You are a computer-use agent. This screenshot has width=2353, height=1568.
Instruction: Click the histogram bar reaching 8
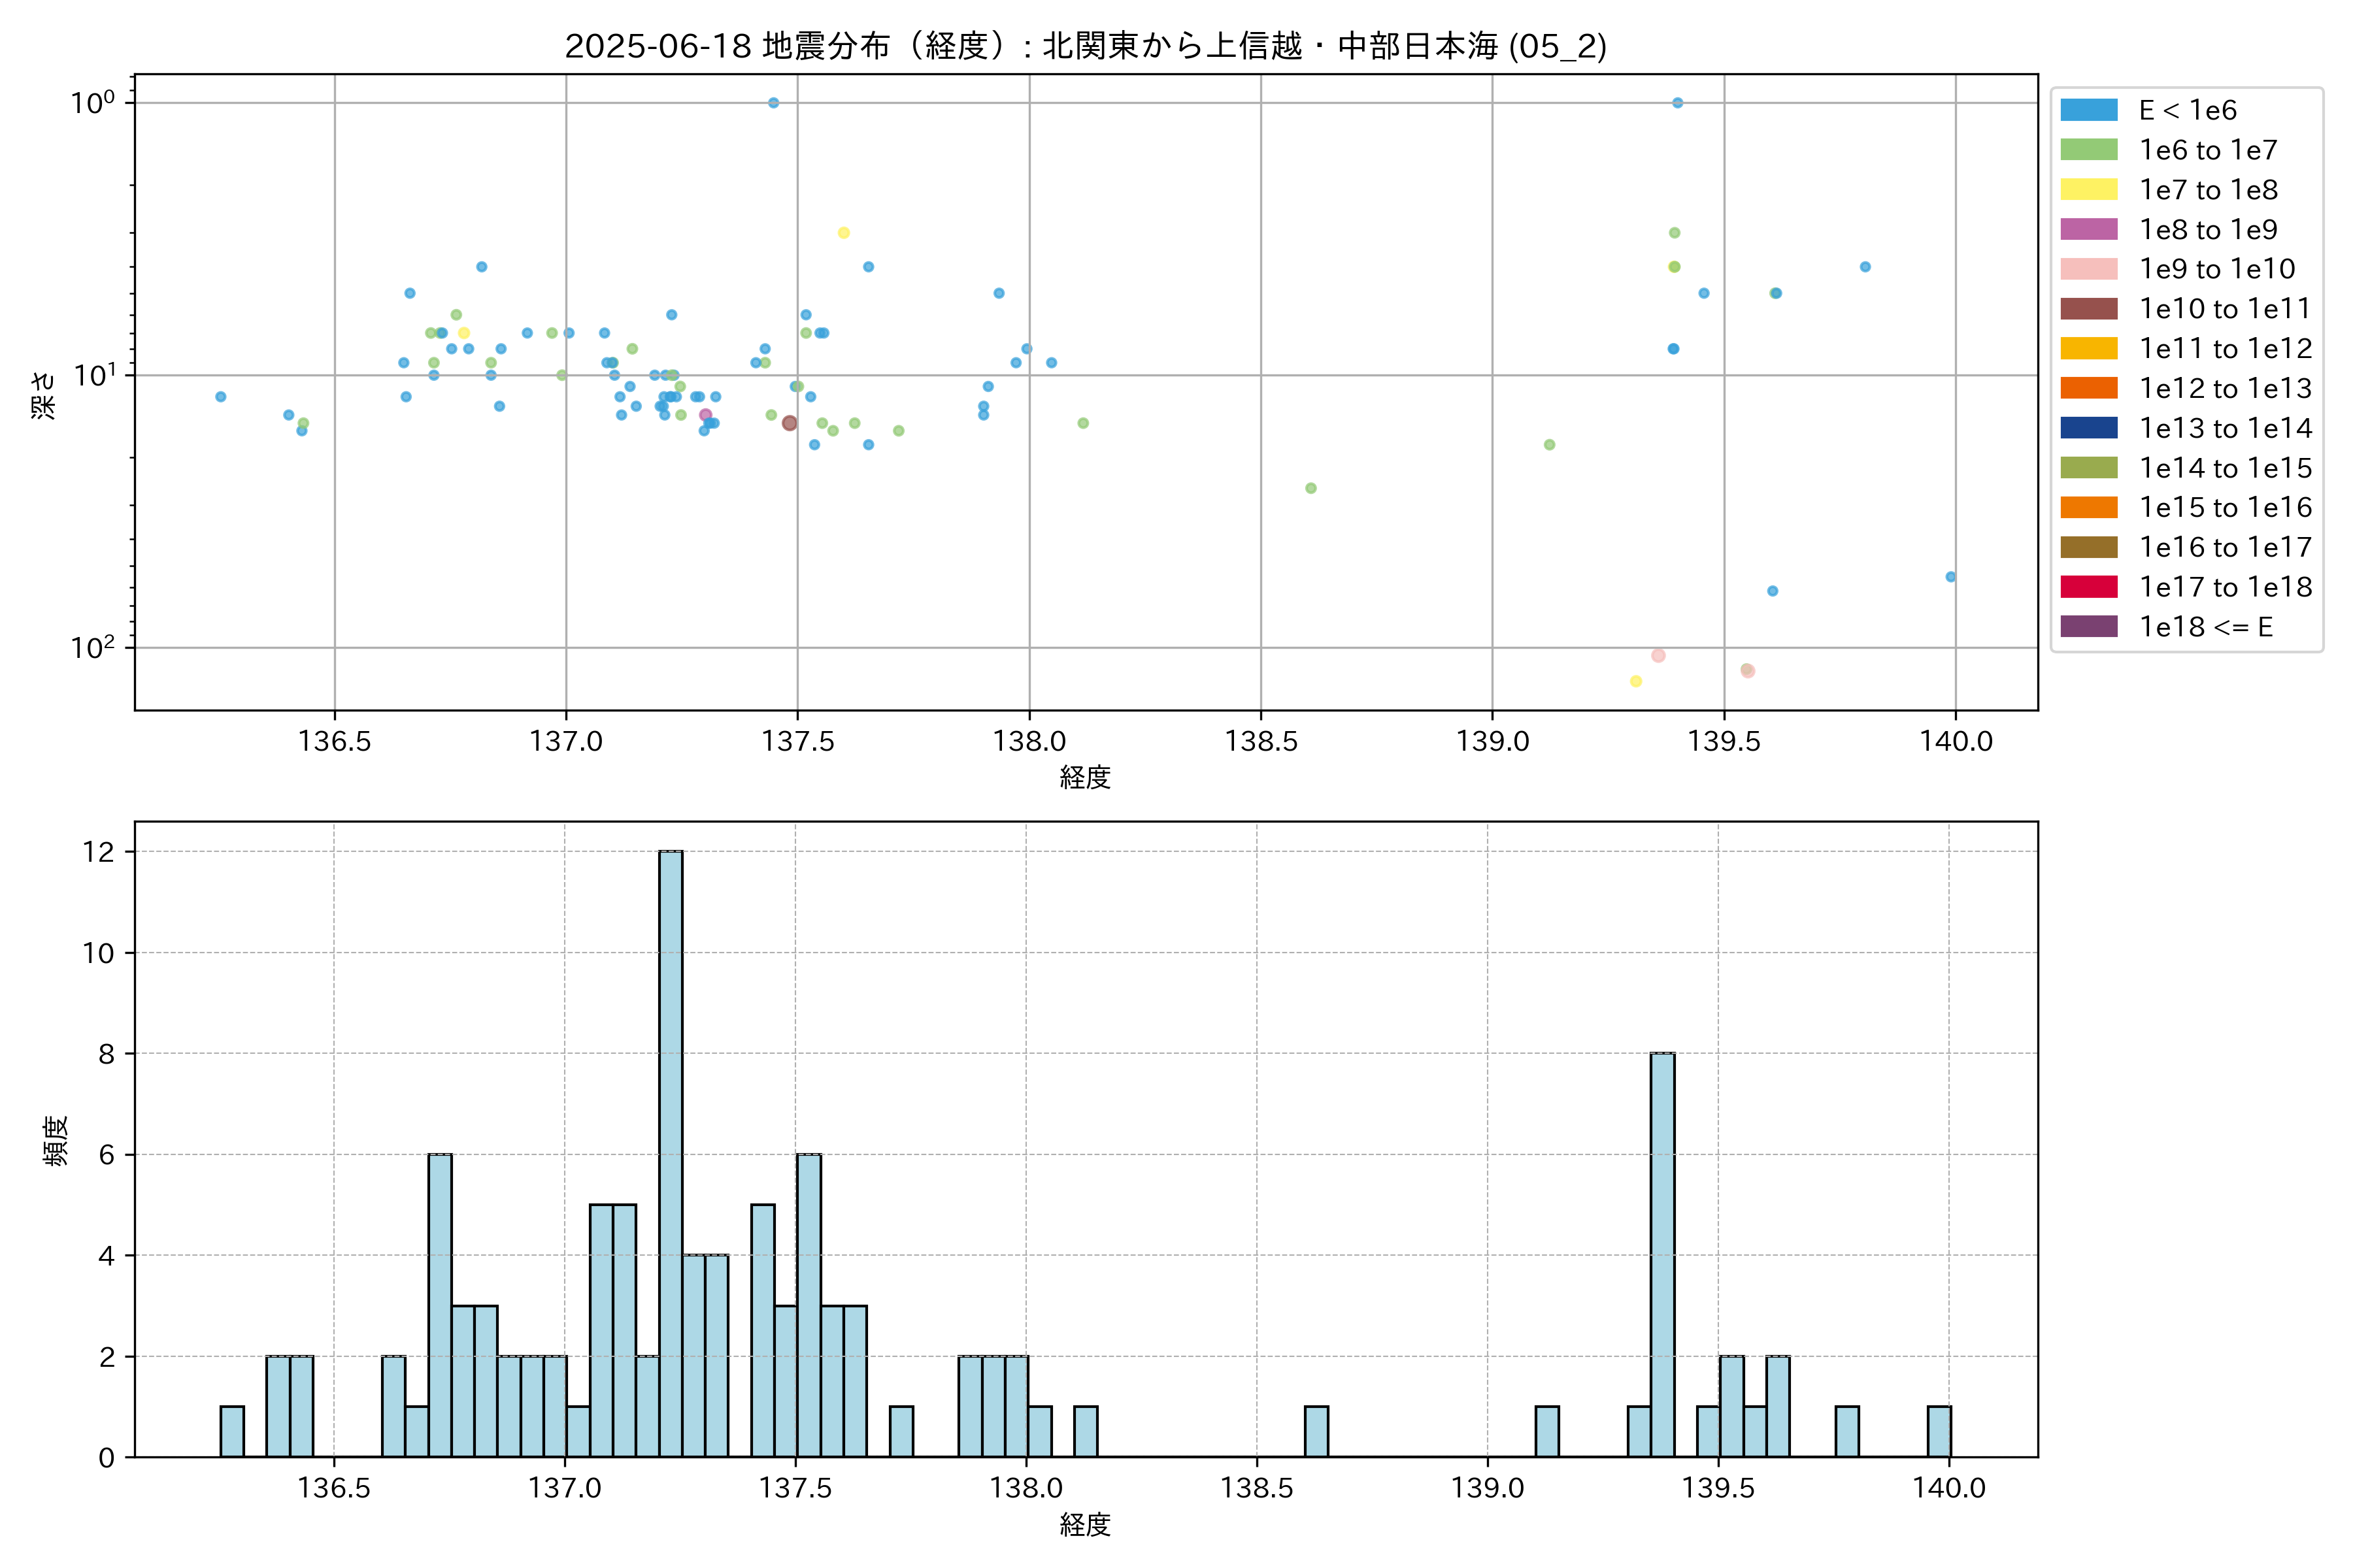(x=1661, y=1254)
